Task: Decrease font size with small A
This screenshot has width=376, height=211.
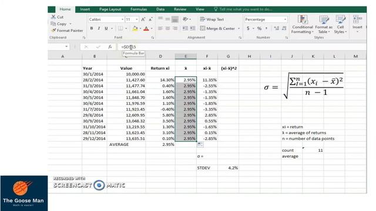Action: (x=150, y=19)
